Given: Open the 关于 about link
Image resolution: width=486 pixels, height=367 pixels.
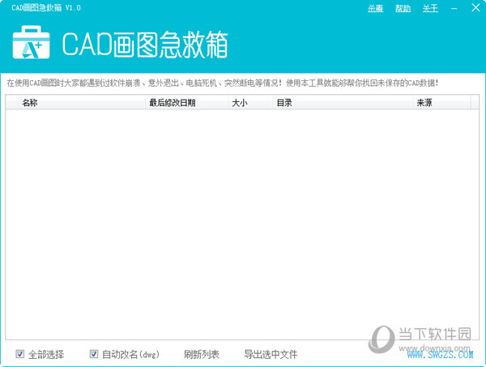Looking at the screenshot, I should click(x=430, y=8).
